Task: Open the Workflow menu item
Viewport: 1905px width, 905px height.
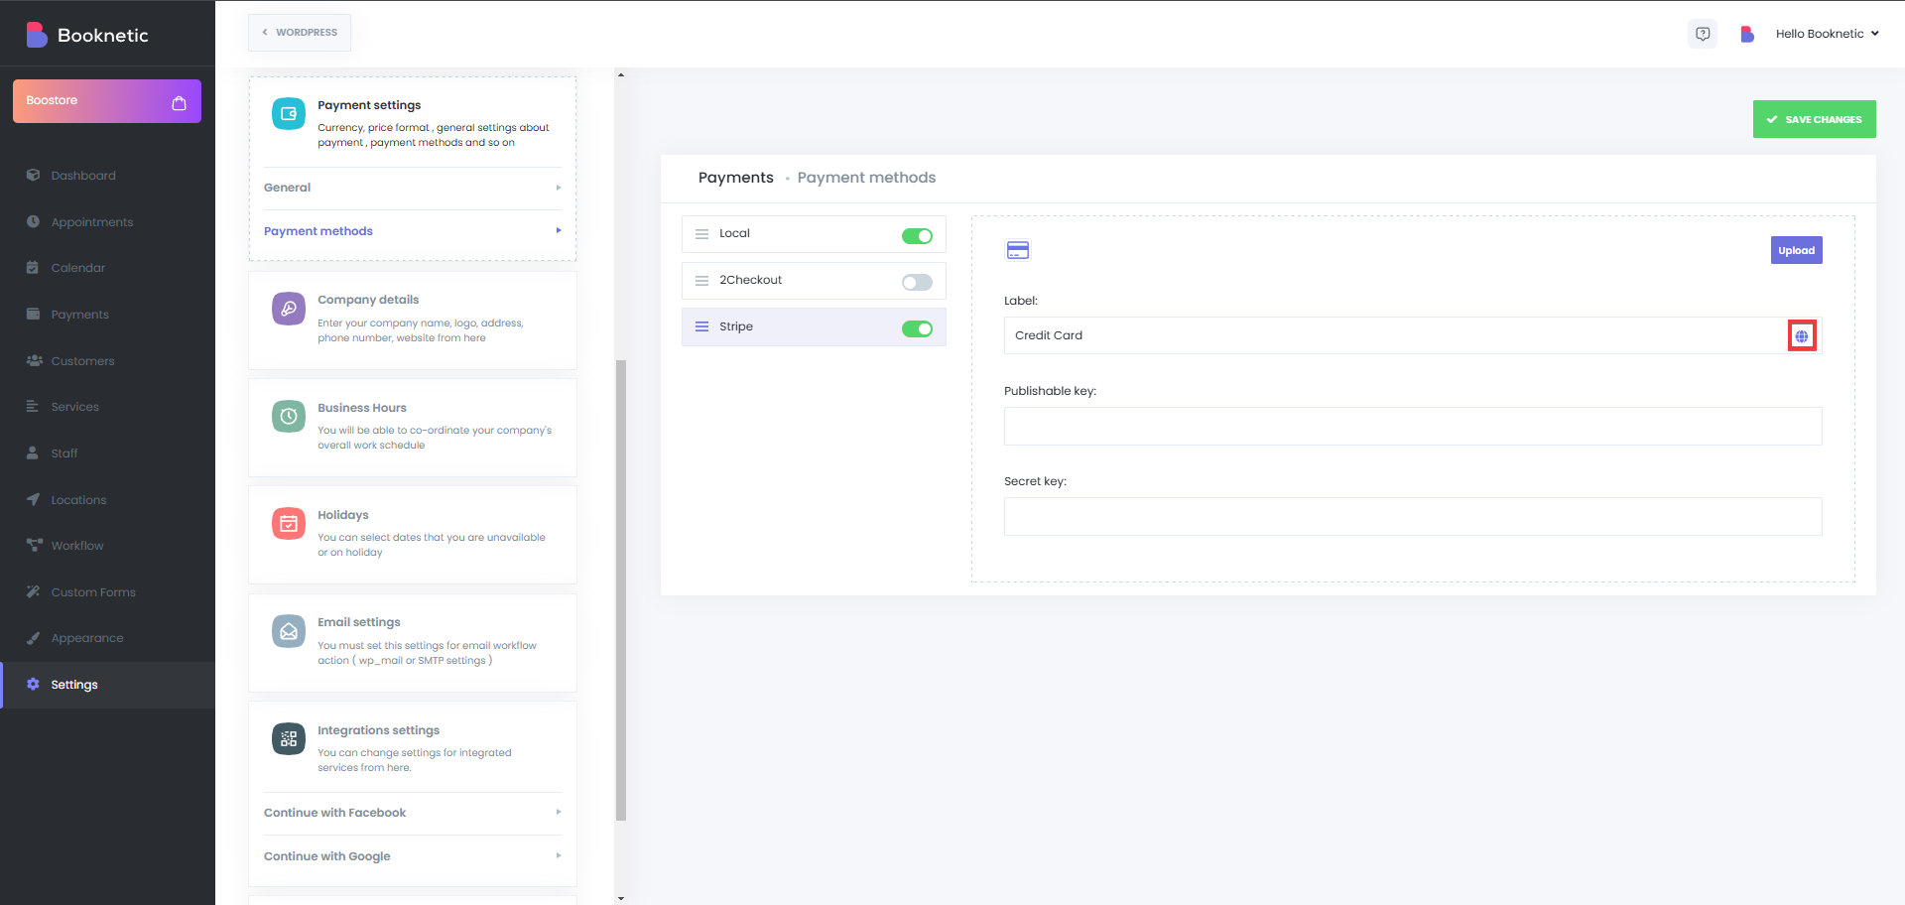Action: [107, 546]
